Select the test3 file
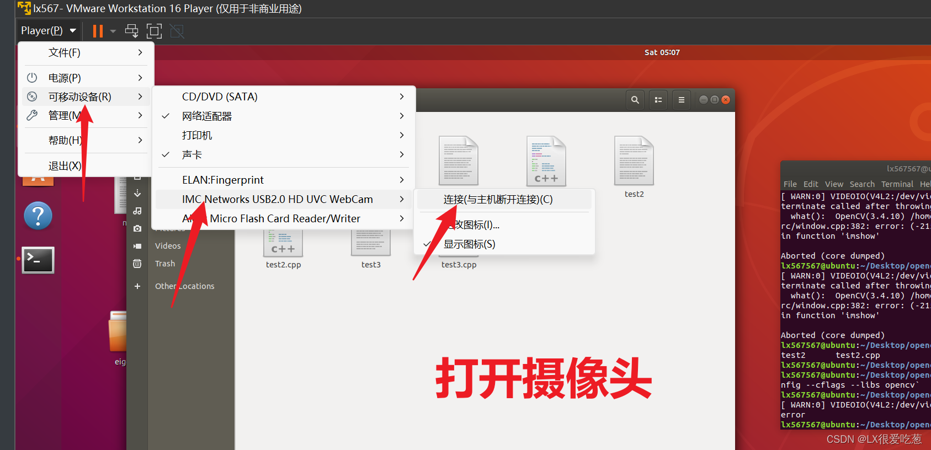The width and height of the screenshot is (931, 450). tap(371, 248)
